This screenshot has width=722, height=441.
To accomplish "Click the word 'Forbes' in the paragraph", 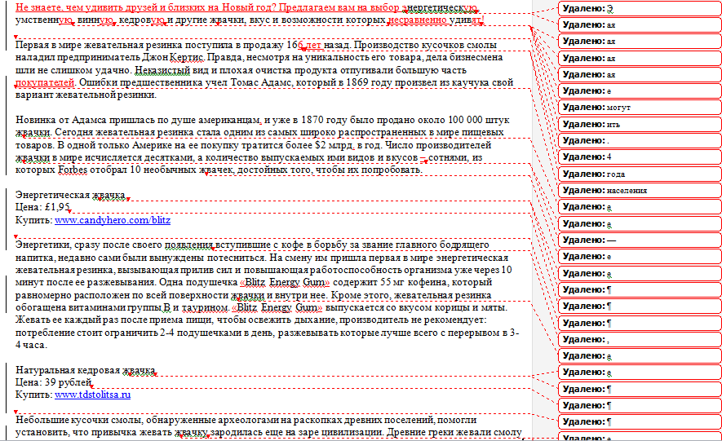I will tap(73, 170).
